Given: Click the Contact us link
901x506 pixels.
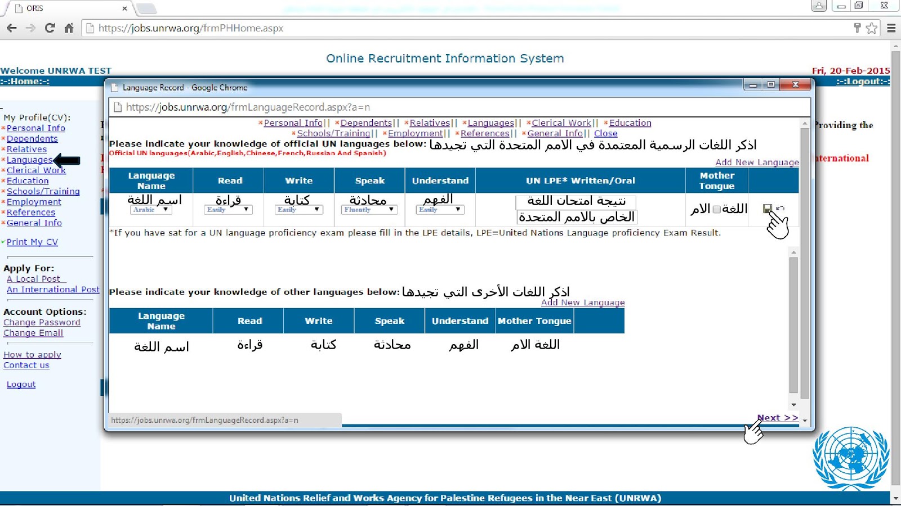Looking at the screenshot, I should click(26, 365).
